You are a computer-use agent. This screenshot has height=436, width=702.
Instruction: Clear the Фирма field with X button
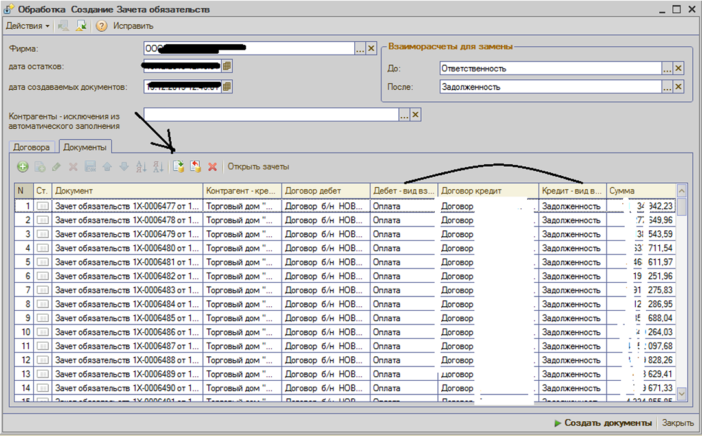pos(372,49)
